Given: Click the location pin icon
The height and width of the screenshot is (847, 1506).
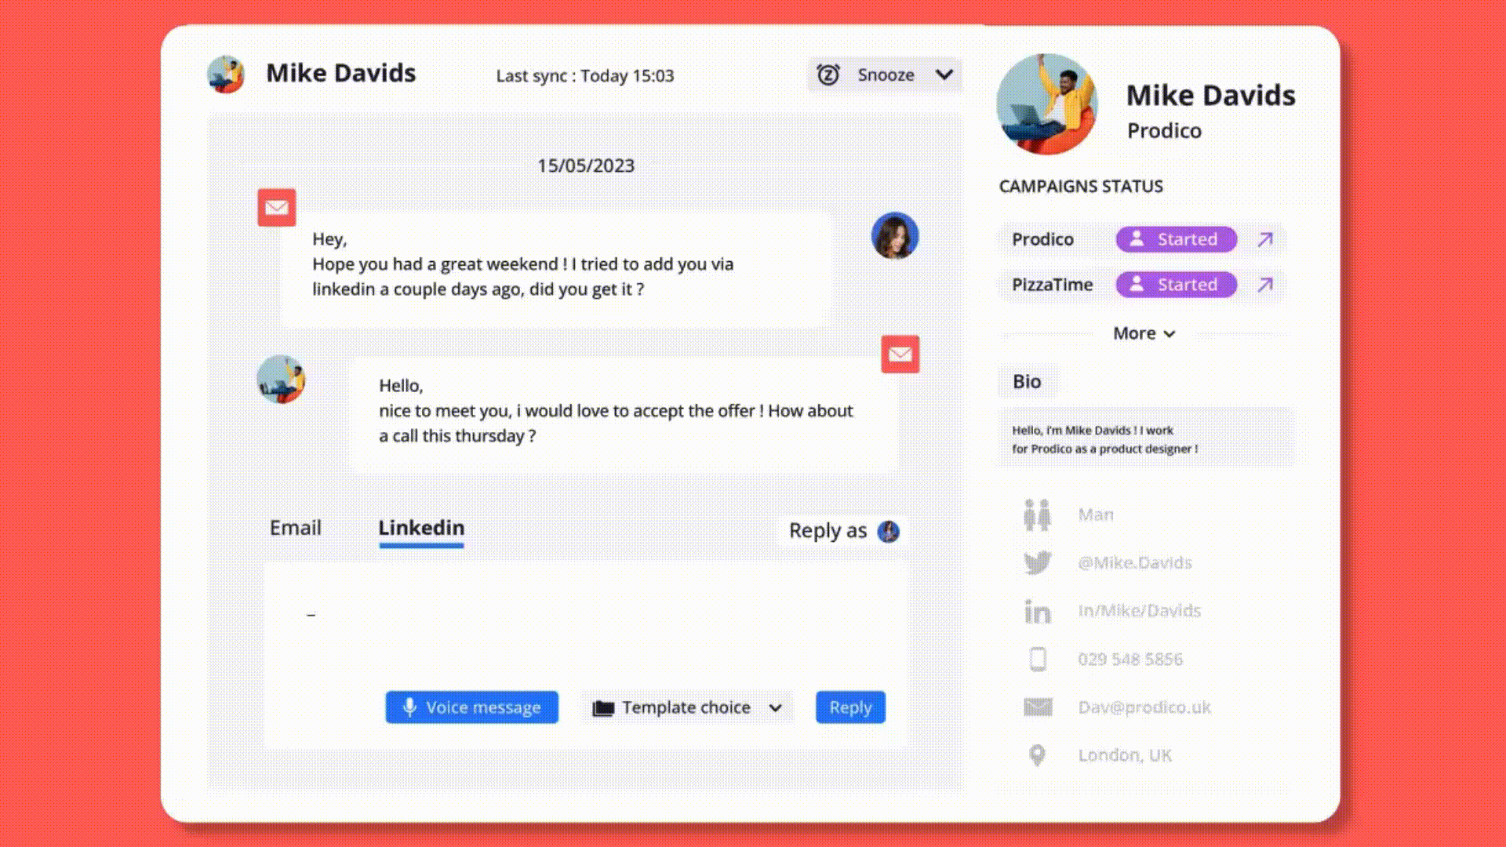Looking at the screenshot, I should click(x=1037, y=755).
